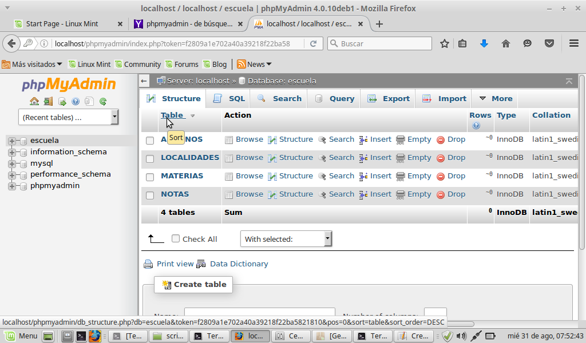Click the phpMyAdmin Home icon
The image size is (586, 343).
(x=34, y=102)
